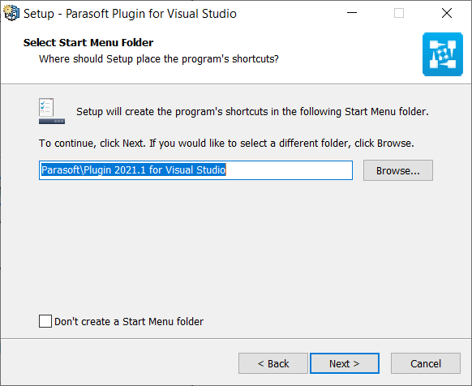Go to the previous step with Back
Viewport: 472px width, 386px height.
click(x=273, y=363)
